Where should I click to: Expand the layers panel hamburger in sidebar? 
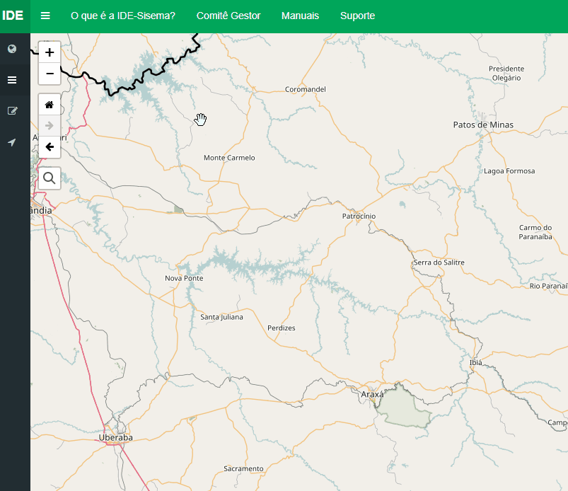click(11, 79)
